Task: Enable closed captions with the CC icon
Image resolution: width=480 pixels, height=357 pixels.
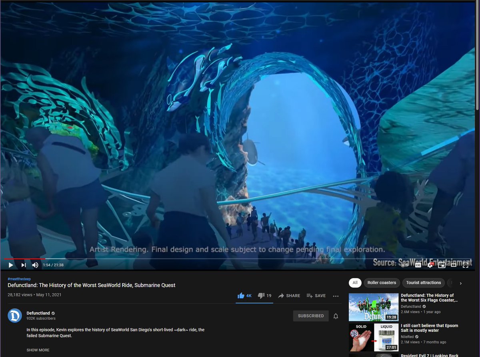Action: point(418,265)
